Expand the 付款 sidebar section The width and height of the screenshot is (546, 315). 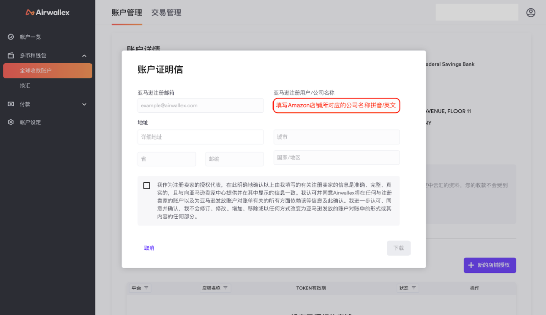point(84,104)
